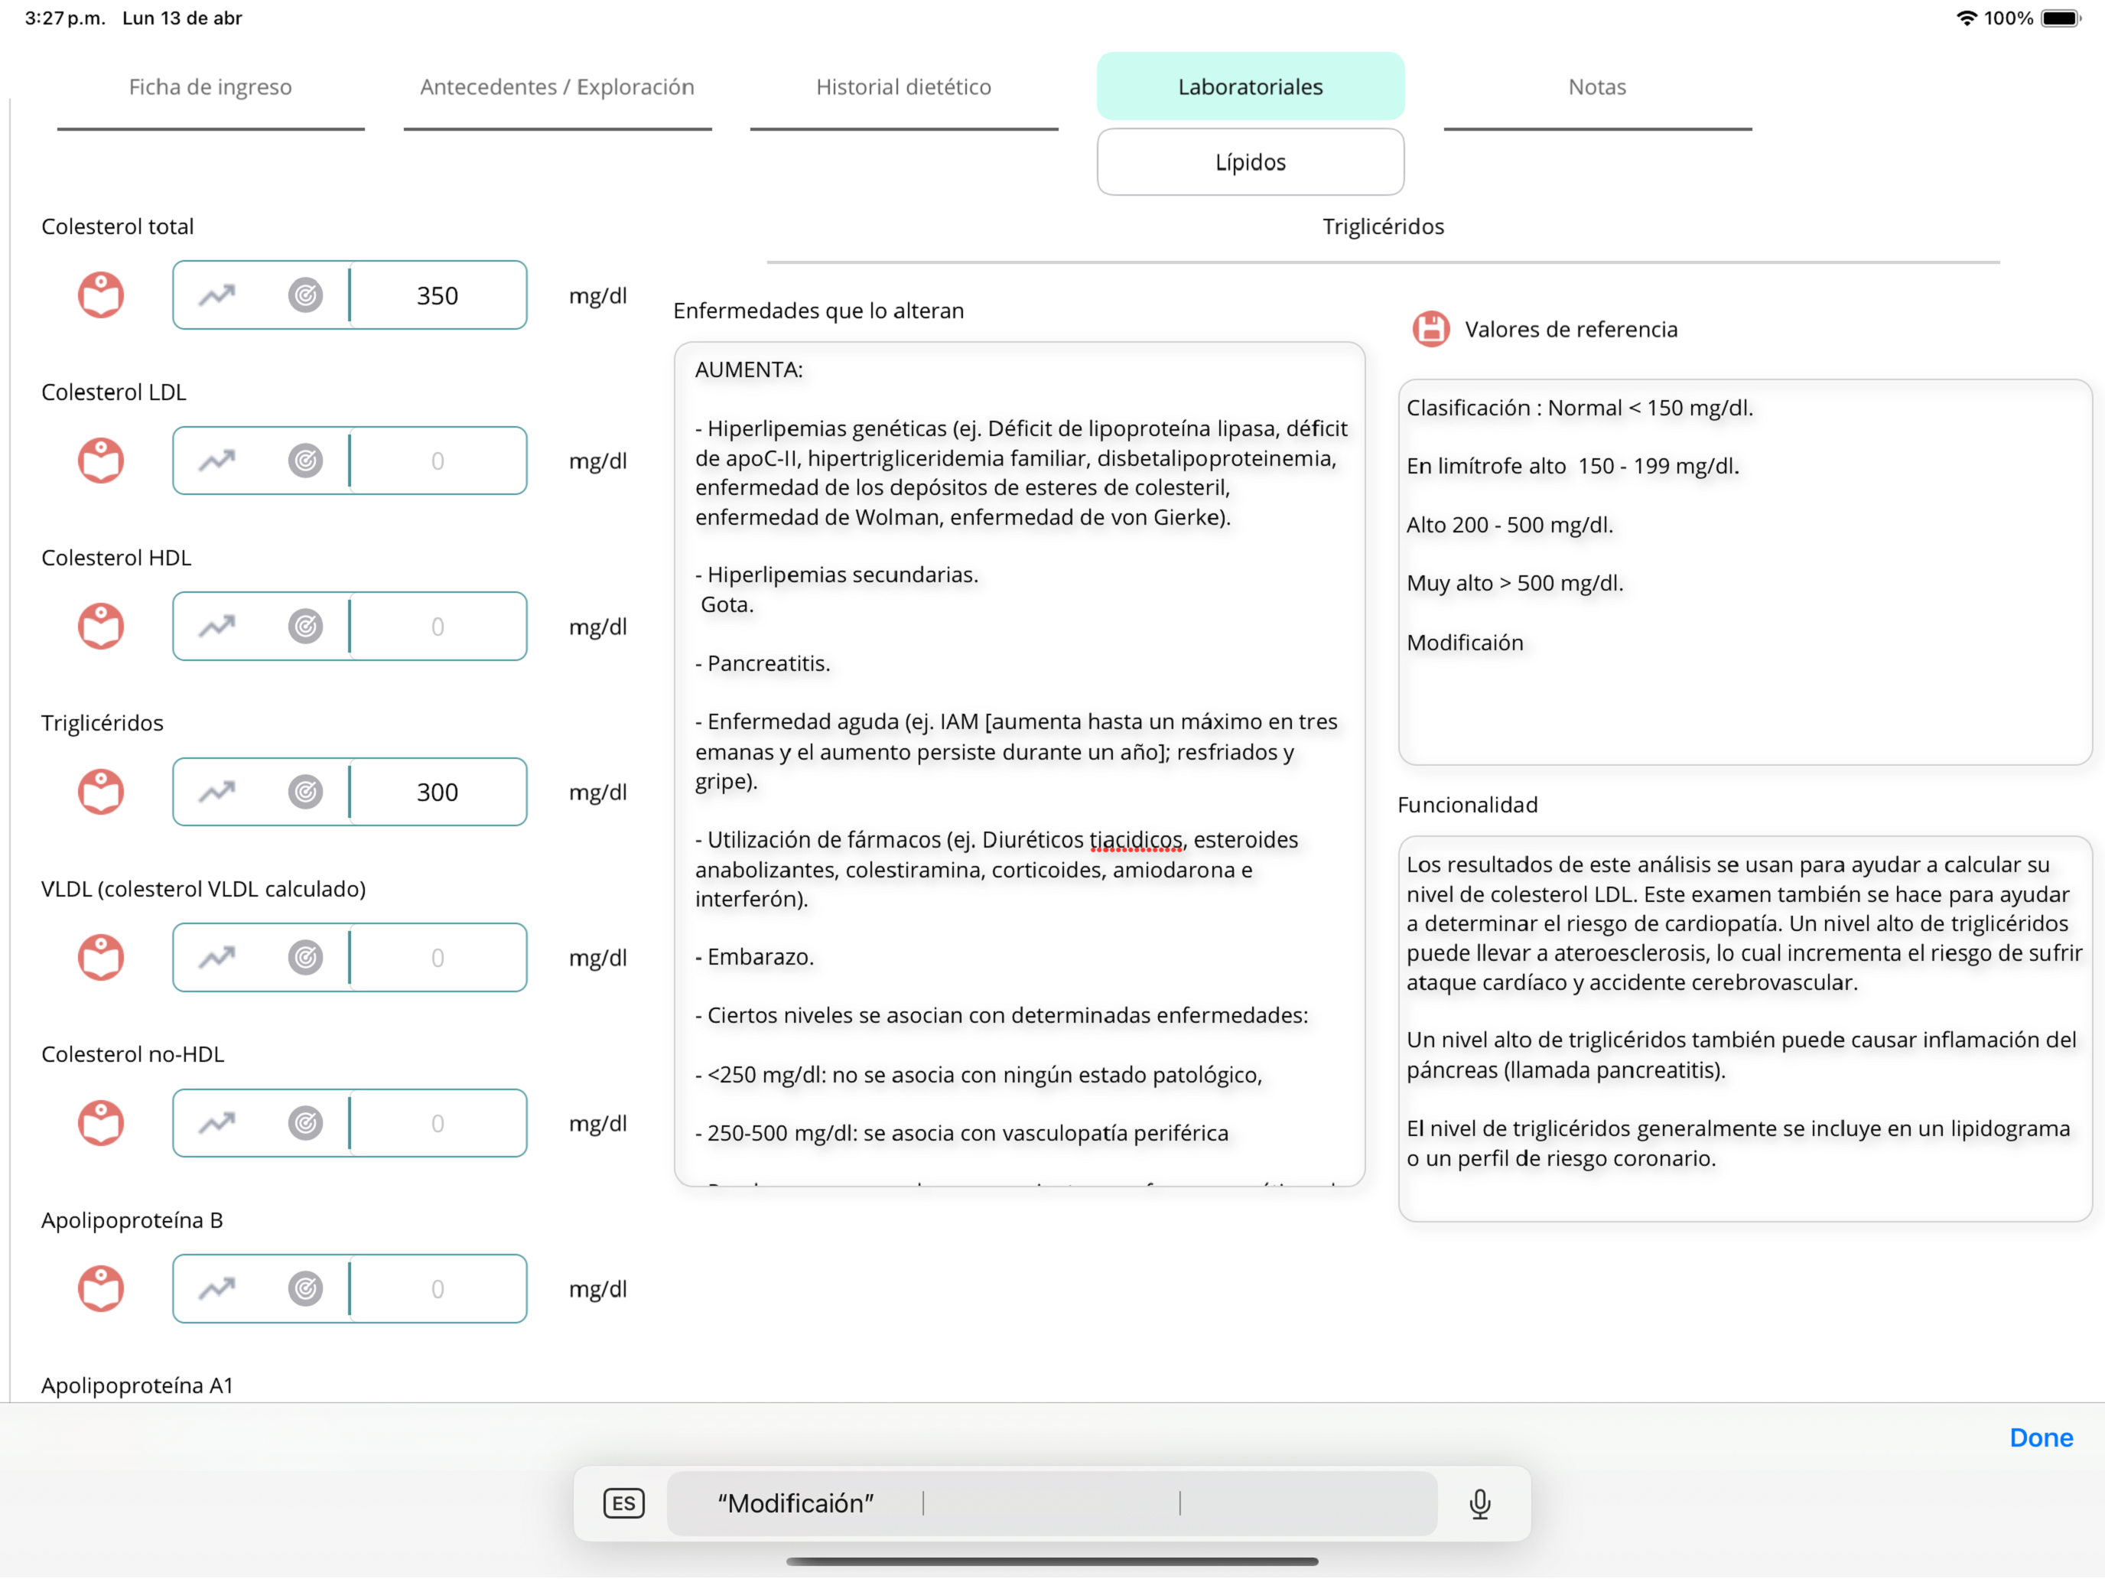The image size is (2105, 1579).
Task: Open the trend chart icon for Colesterol HDL
Action: [217, 627]
